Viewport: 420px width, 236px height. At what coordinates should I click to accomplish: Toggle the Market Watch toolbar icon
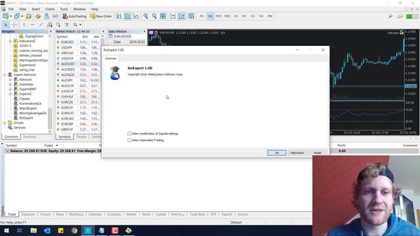[x=29, y=16]
